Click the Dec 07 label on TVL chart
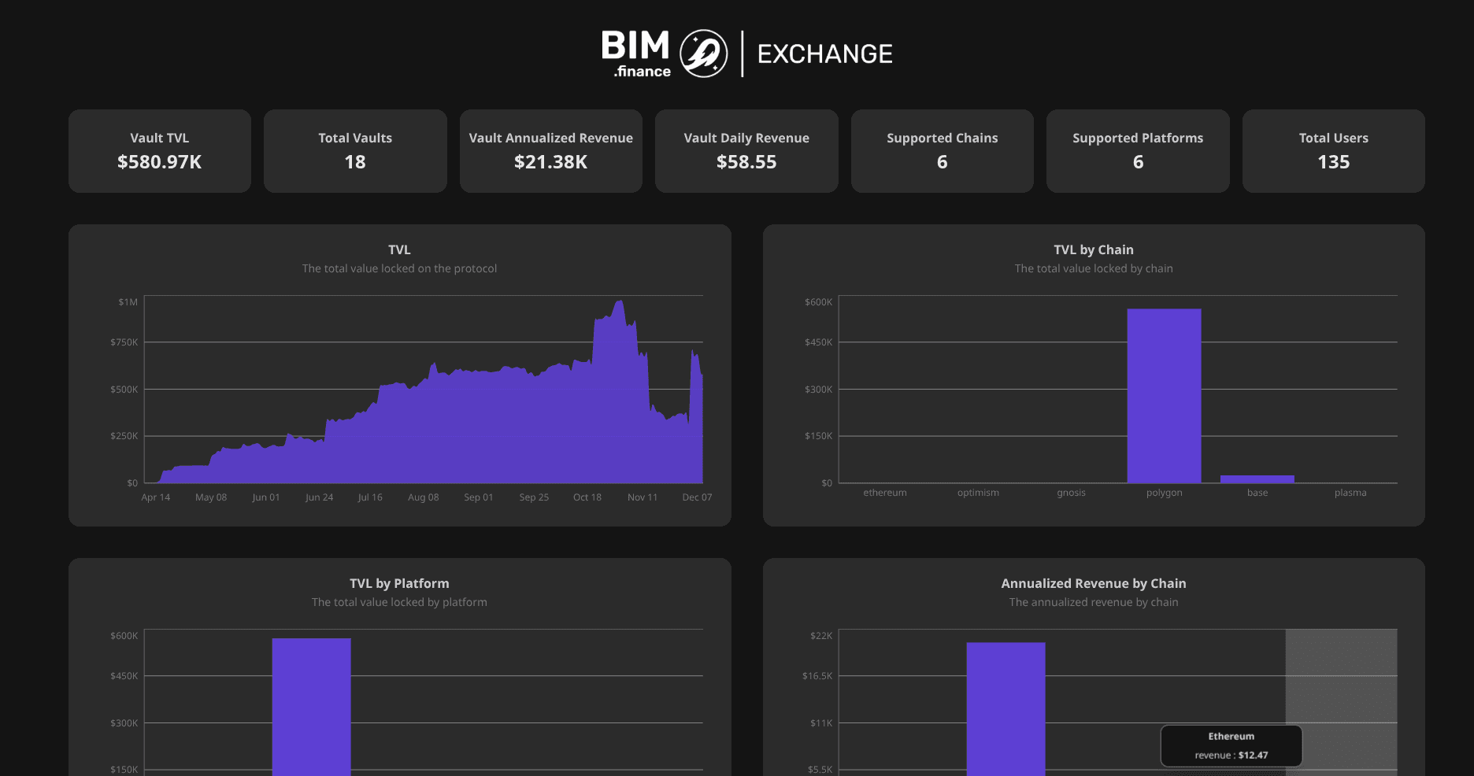 tap(697, 497)
